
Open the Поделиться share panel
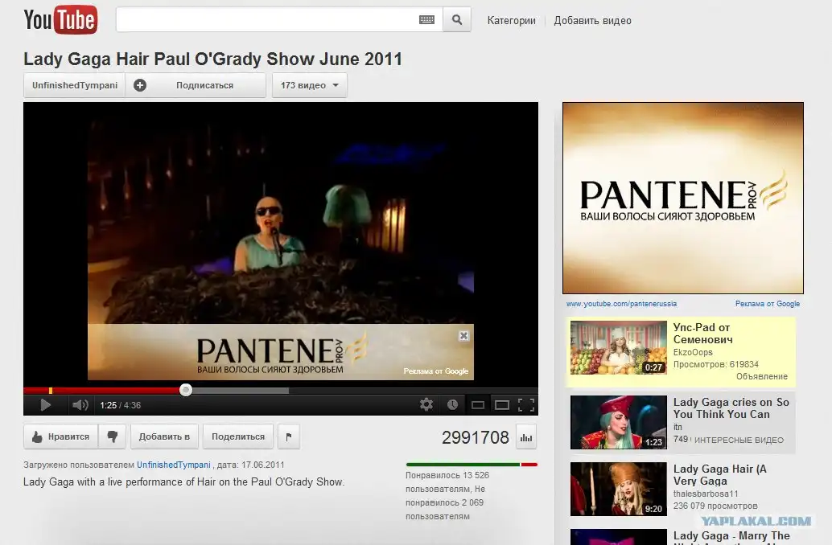(x=238, y=436)
